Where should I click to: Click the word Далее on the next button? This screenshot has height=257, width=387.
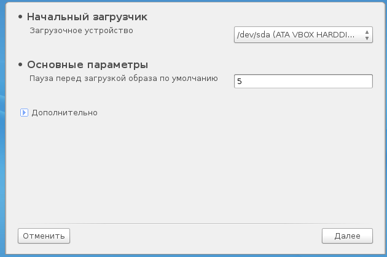pyautogui.click(x=347, y=235)
